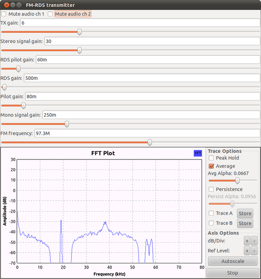Focus the Stereo signal gain input field
The width and height of the screenshot is (261, 279).
click(152, 41)
